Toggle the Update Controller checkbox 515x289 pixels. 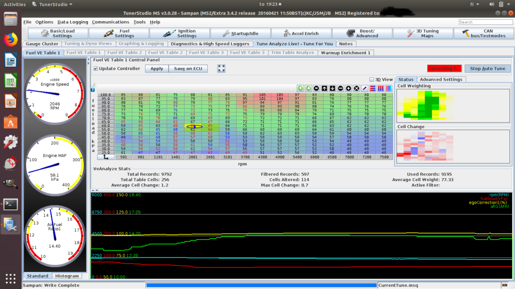pyautogui.click(x=96, y=69)
